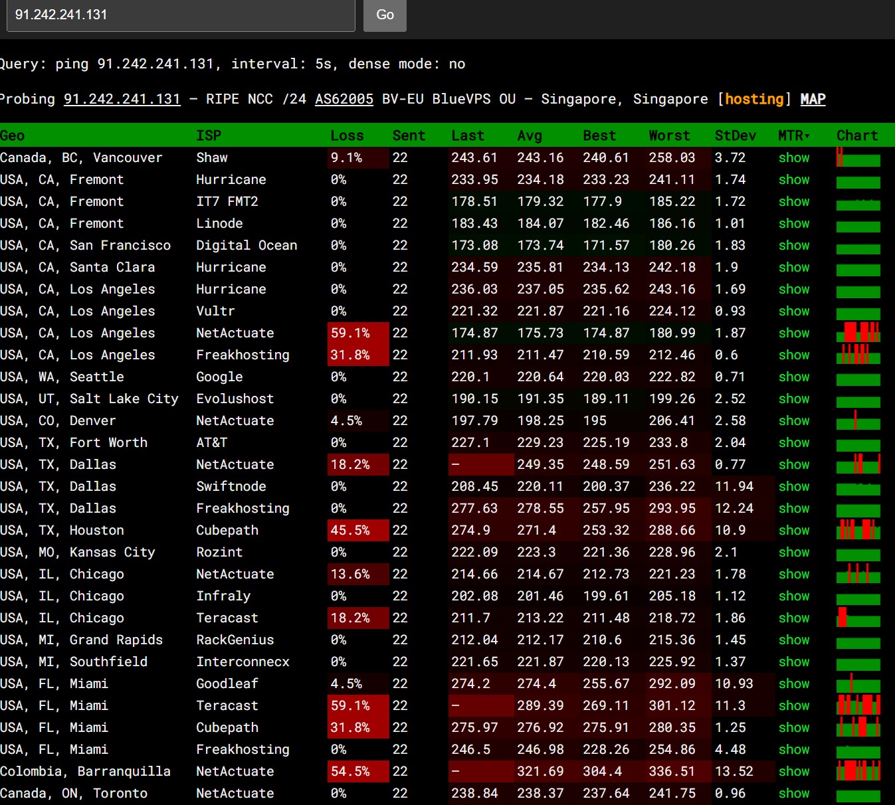Click the chart for Dallas NetActuate row
895x805 pixels.
[858, 464]
